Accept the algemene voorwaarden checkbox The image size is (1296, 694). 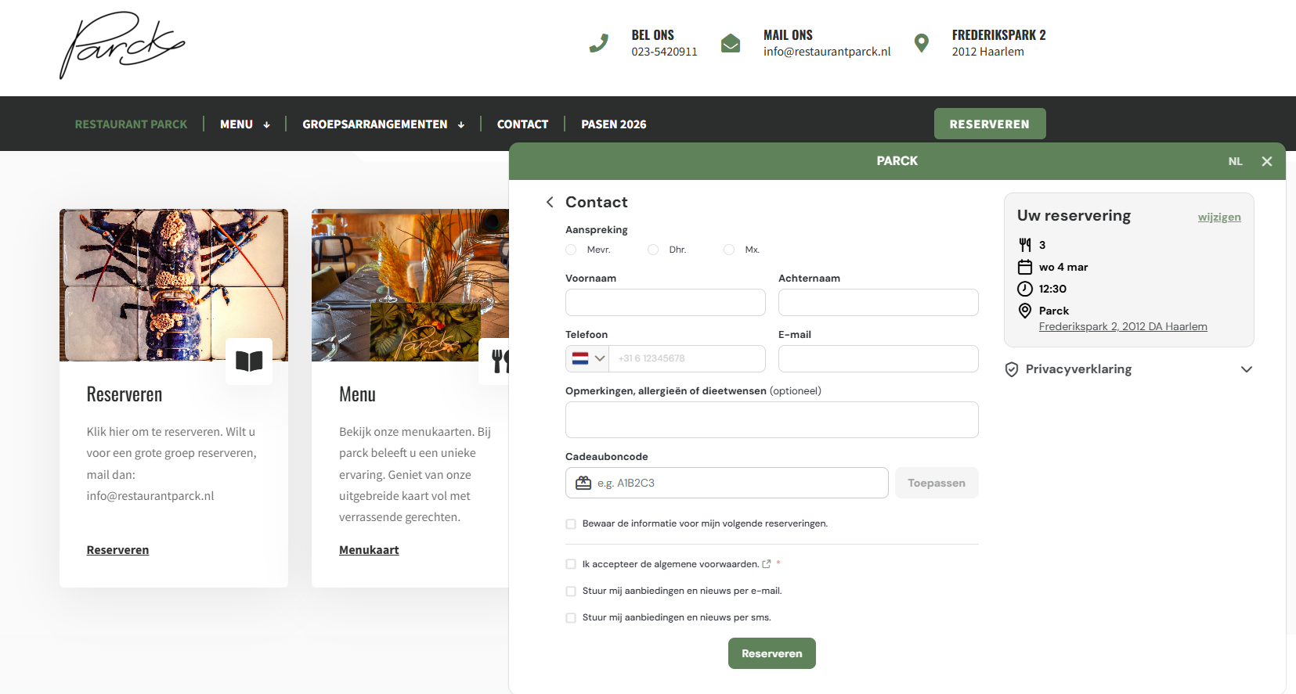(571, 564)
